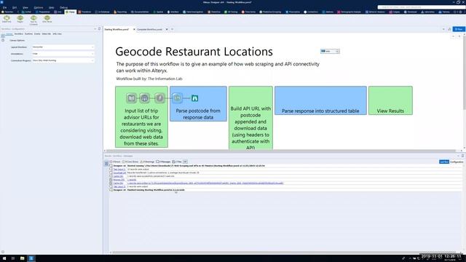The image size is (466, 262).
Task: Expand the Layout Direction dropdown
Action: [x=63, y=47]
